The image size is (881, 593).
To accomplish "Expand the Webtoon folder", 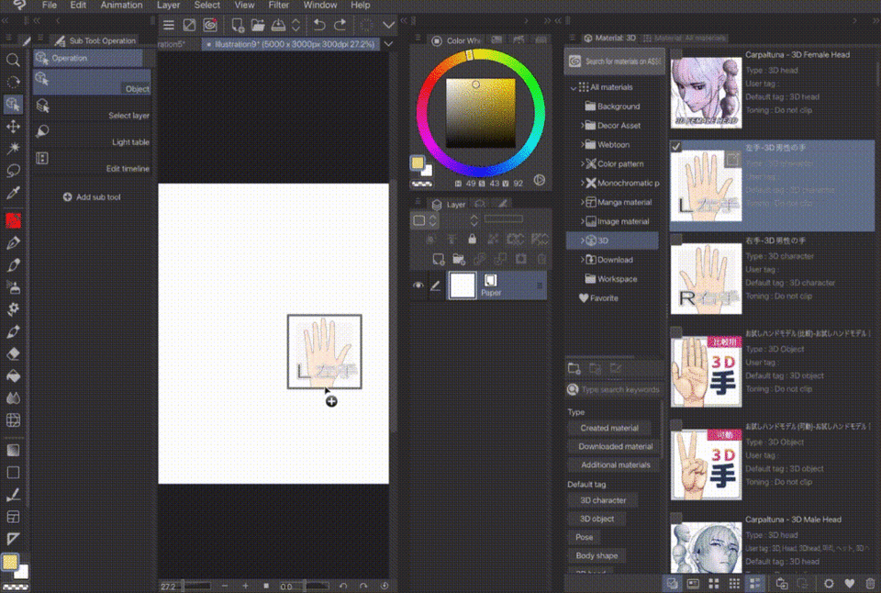I will coord(582,144).
